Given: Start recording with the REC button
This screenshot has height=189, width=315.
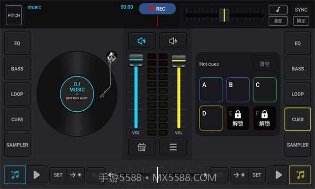Looking at the screenshot, I should click(x=157, y=9).
